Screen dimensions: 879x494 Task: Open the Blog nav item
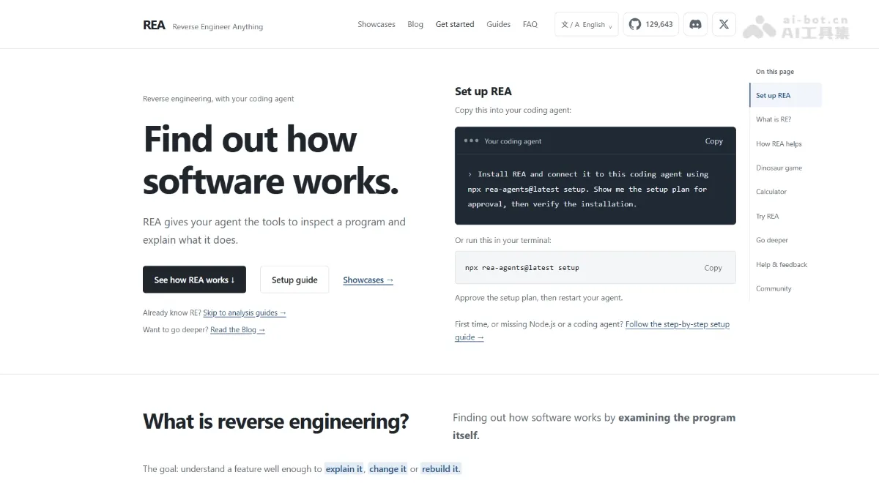pos(415,24)
